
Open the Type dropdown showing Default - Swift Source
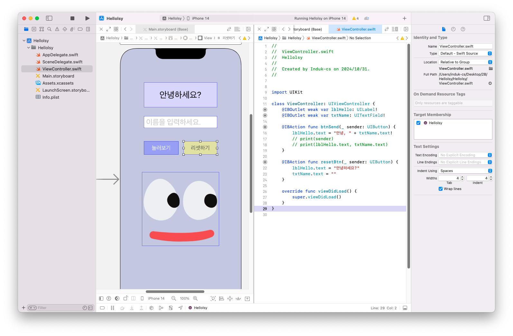click(465, 53)
